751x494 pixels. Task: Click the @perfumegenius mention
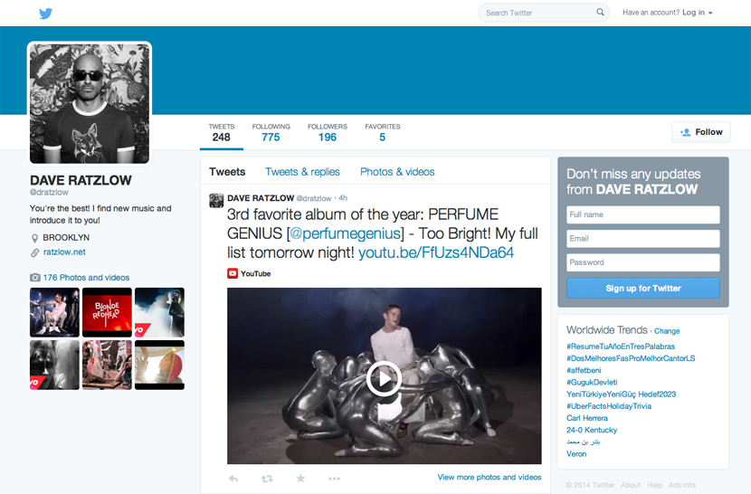click(x=346, y=233)
